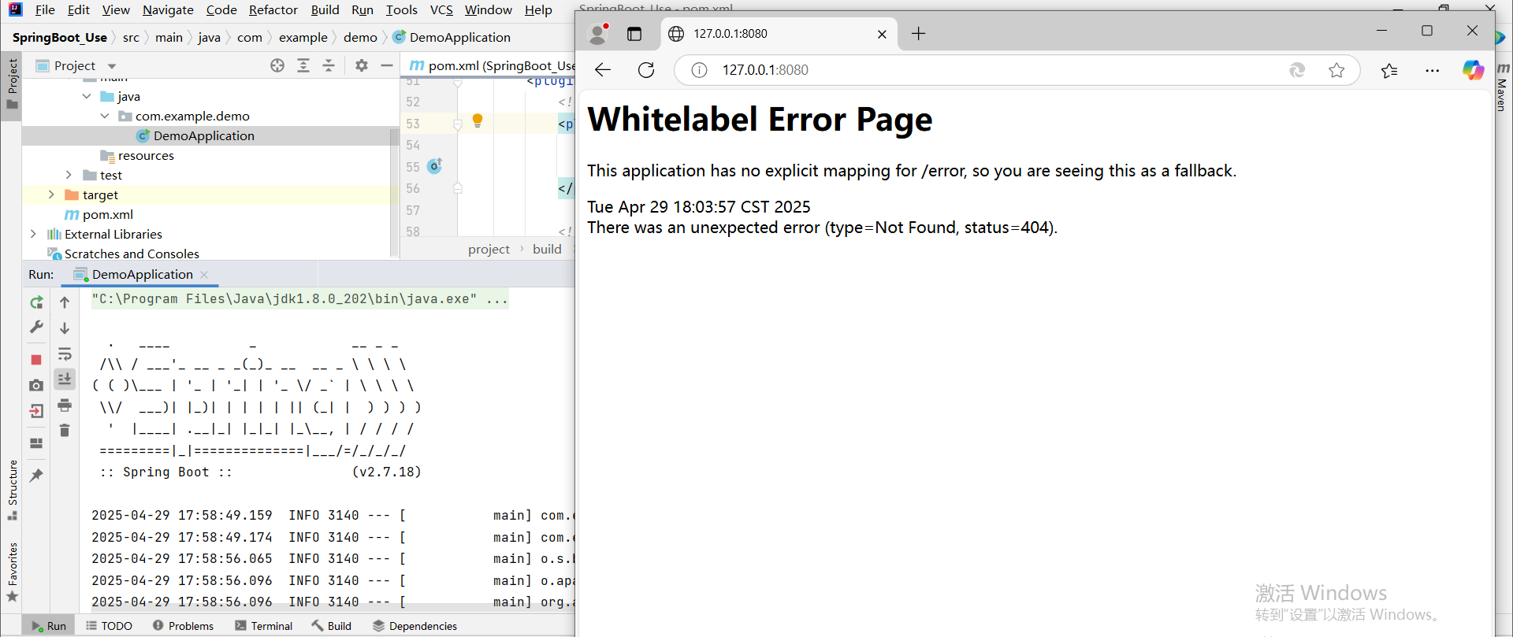Expand all in Project panel
Screen dimensions: 1513x637
303,65
